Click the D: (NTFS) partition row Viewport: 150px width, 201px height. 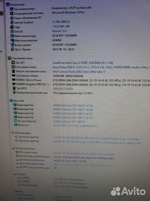click(x=25, y=181)
